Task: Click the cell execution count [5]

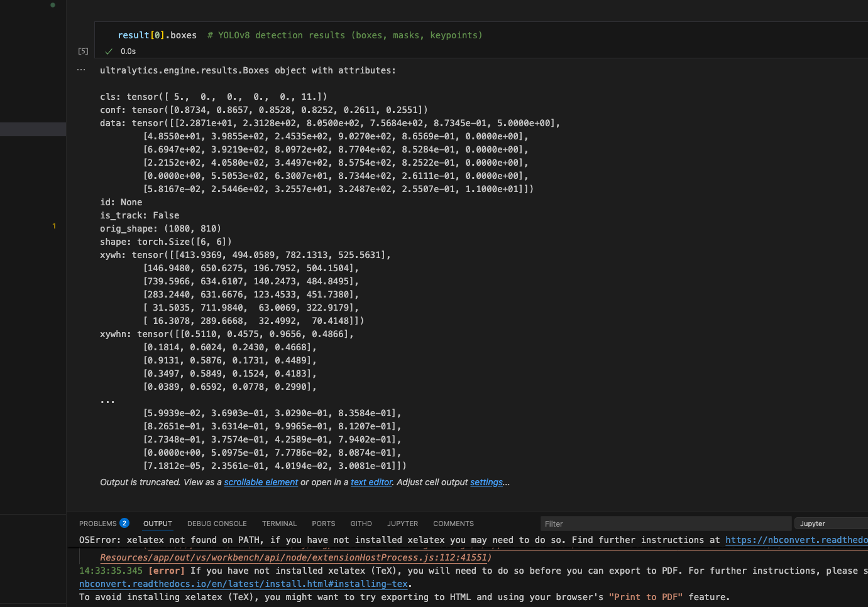Action: click(x=83, y=51)
